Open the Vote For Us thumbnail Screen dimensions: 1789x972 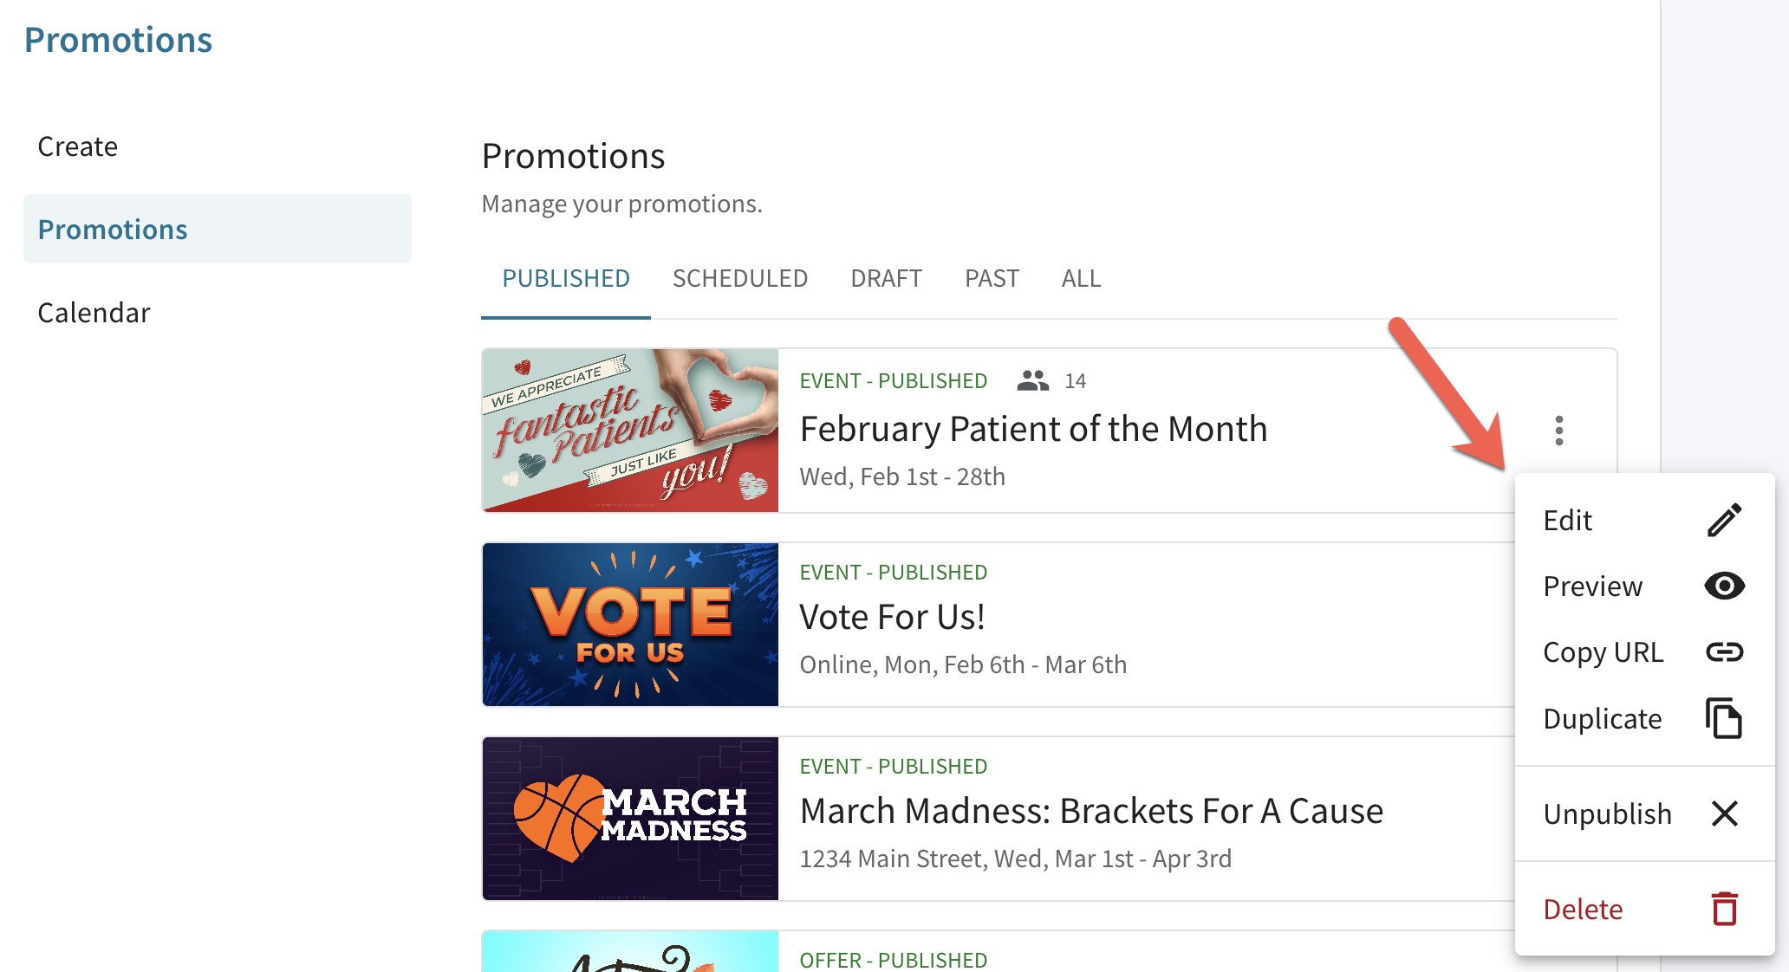coord(630,625)
